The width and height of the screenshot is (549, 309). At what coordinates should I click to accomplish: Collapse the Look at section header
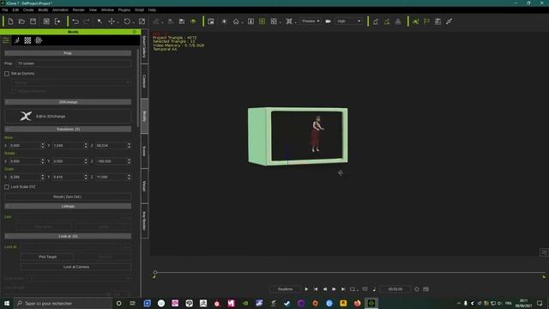pos(68,236)
